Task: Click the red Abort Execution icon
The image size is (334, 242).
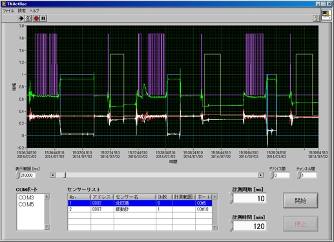Action: (36, 19)
